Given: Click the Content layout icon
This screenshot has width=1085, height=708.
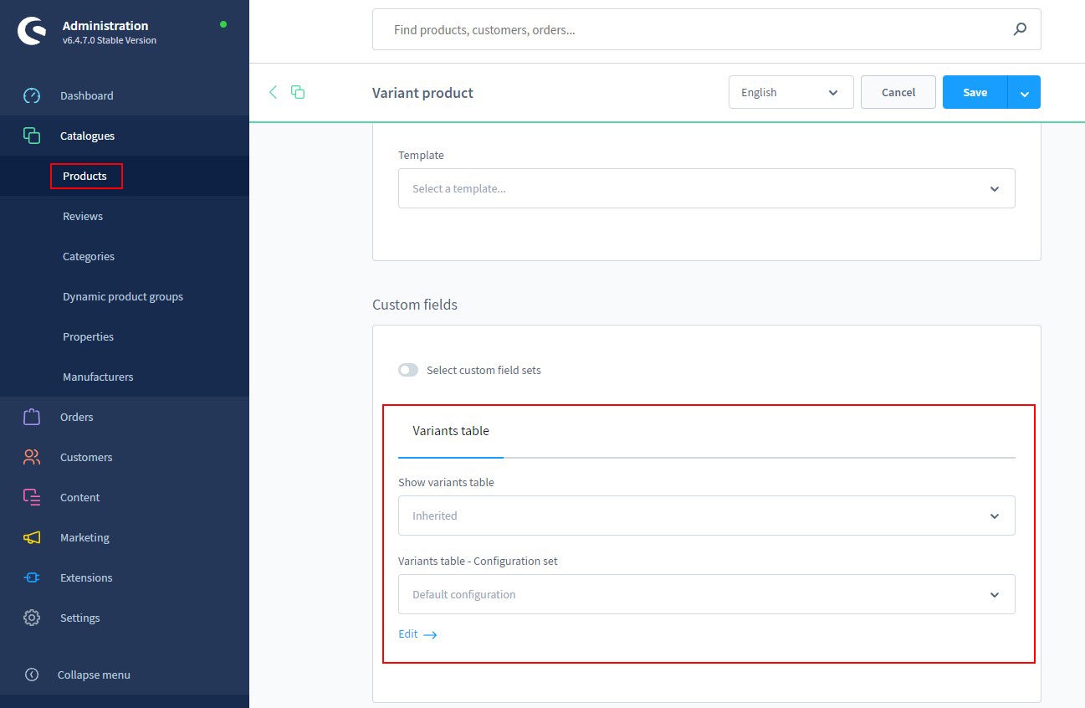Looking at the screenshot, I should tap(32, 497).
